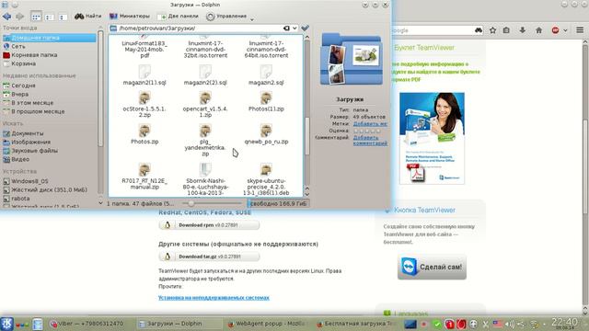Open Установка на неподдерживаемых системах link
Viewport: 589px width, 331px height.
(214, 298)
